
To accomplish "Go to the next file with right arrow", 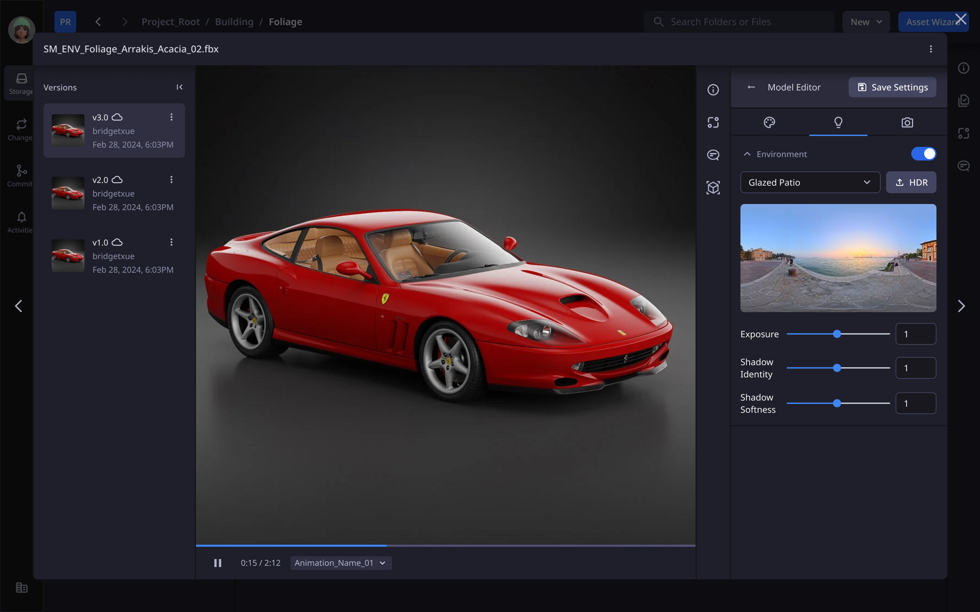I will pos(961,306).
